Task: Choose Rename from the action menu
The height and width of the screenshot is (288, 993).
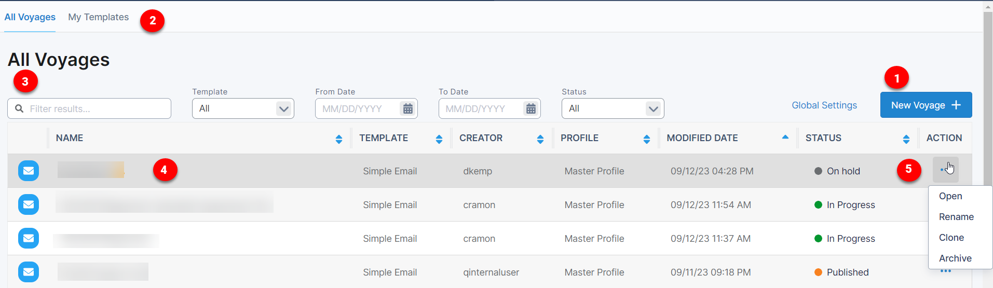Action: point(956,217)
